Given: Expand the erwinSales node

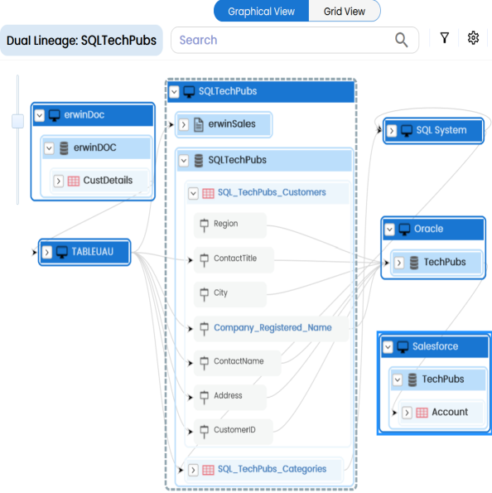Looking at the screenshot, I should [184, 125].
